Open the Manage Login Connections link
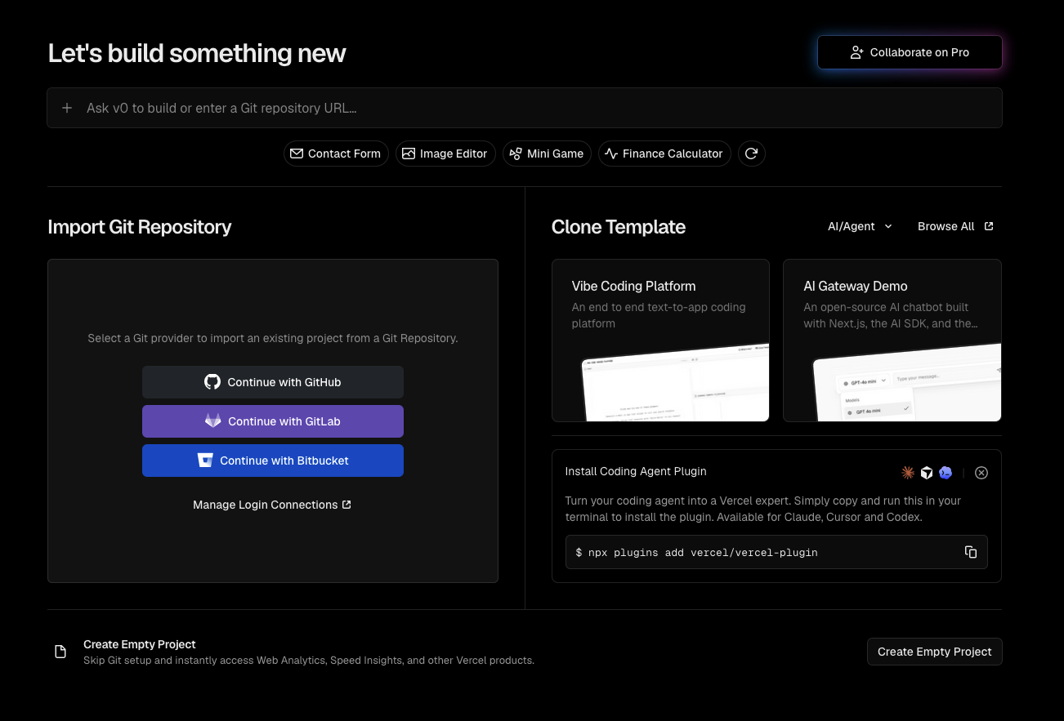The height and width of the screenshot is (721, 1064). pos(272,505)
